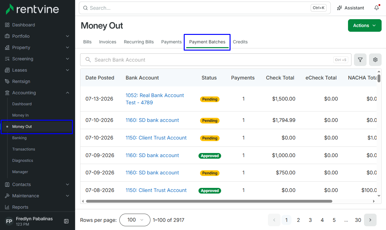Go to page 3
The width and height of the screenshot is (386, 230).
pyautogui.click(x=310, y=220)
